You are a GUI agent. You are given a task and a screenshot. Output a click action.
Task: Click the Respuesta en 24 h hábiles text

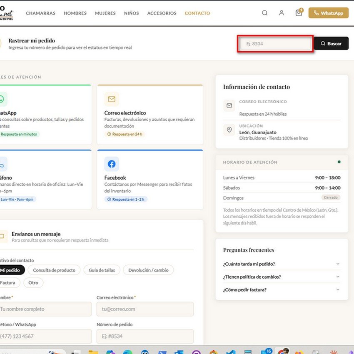(263, 114)
